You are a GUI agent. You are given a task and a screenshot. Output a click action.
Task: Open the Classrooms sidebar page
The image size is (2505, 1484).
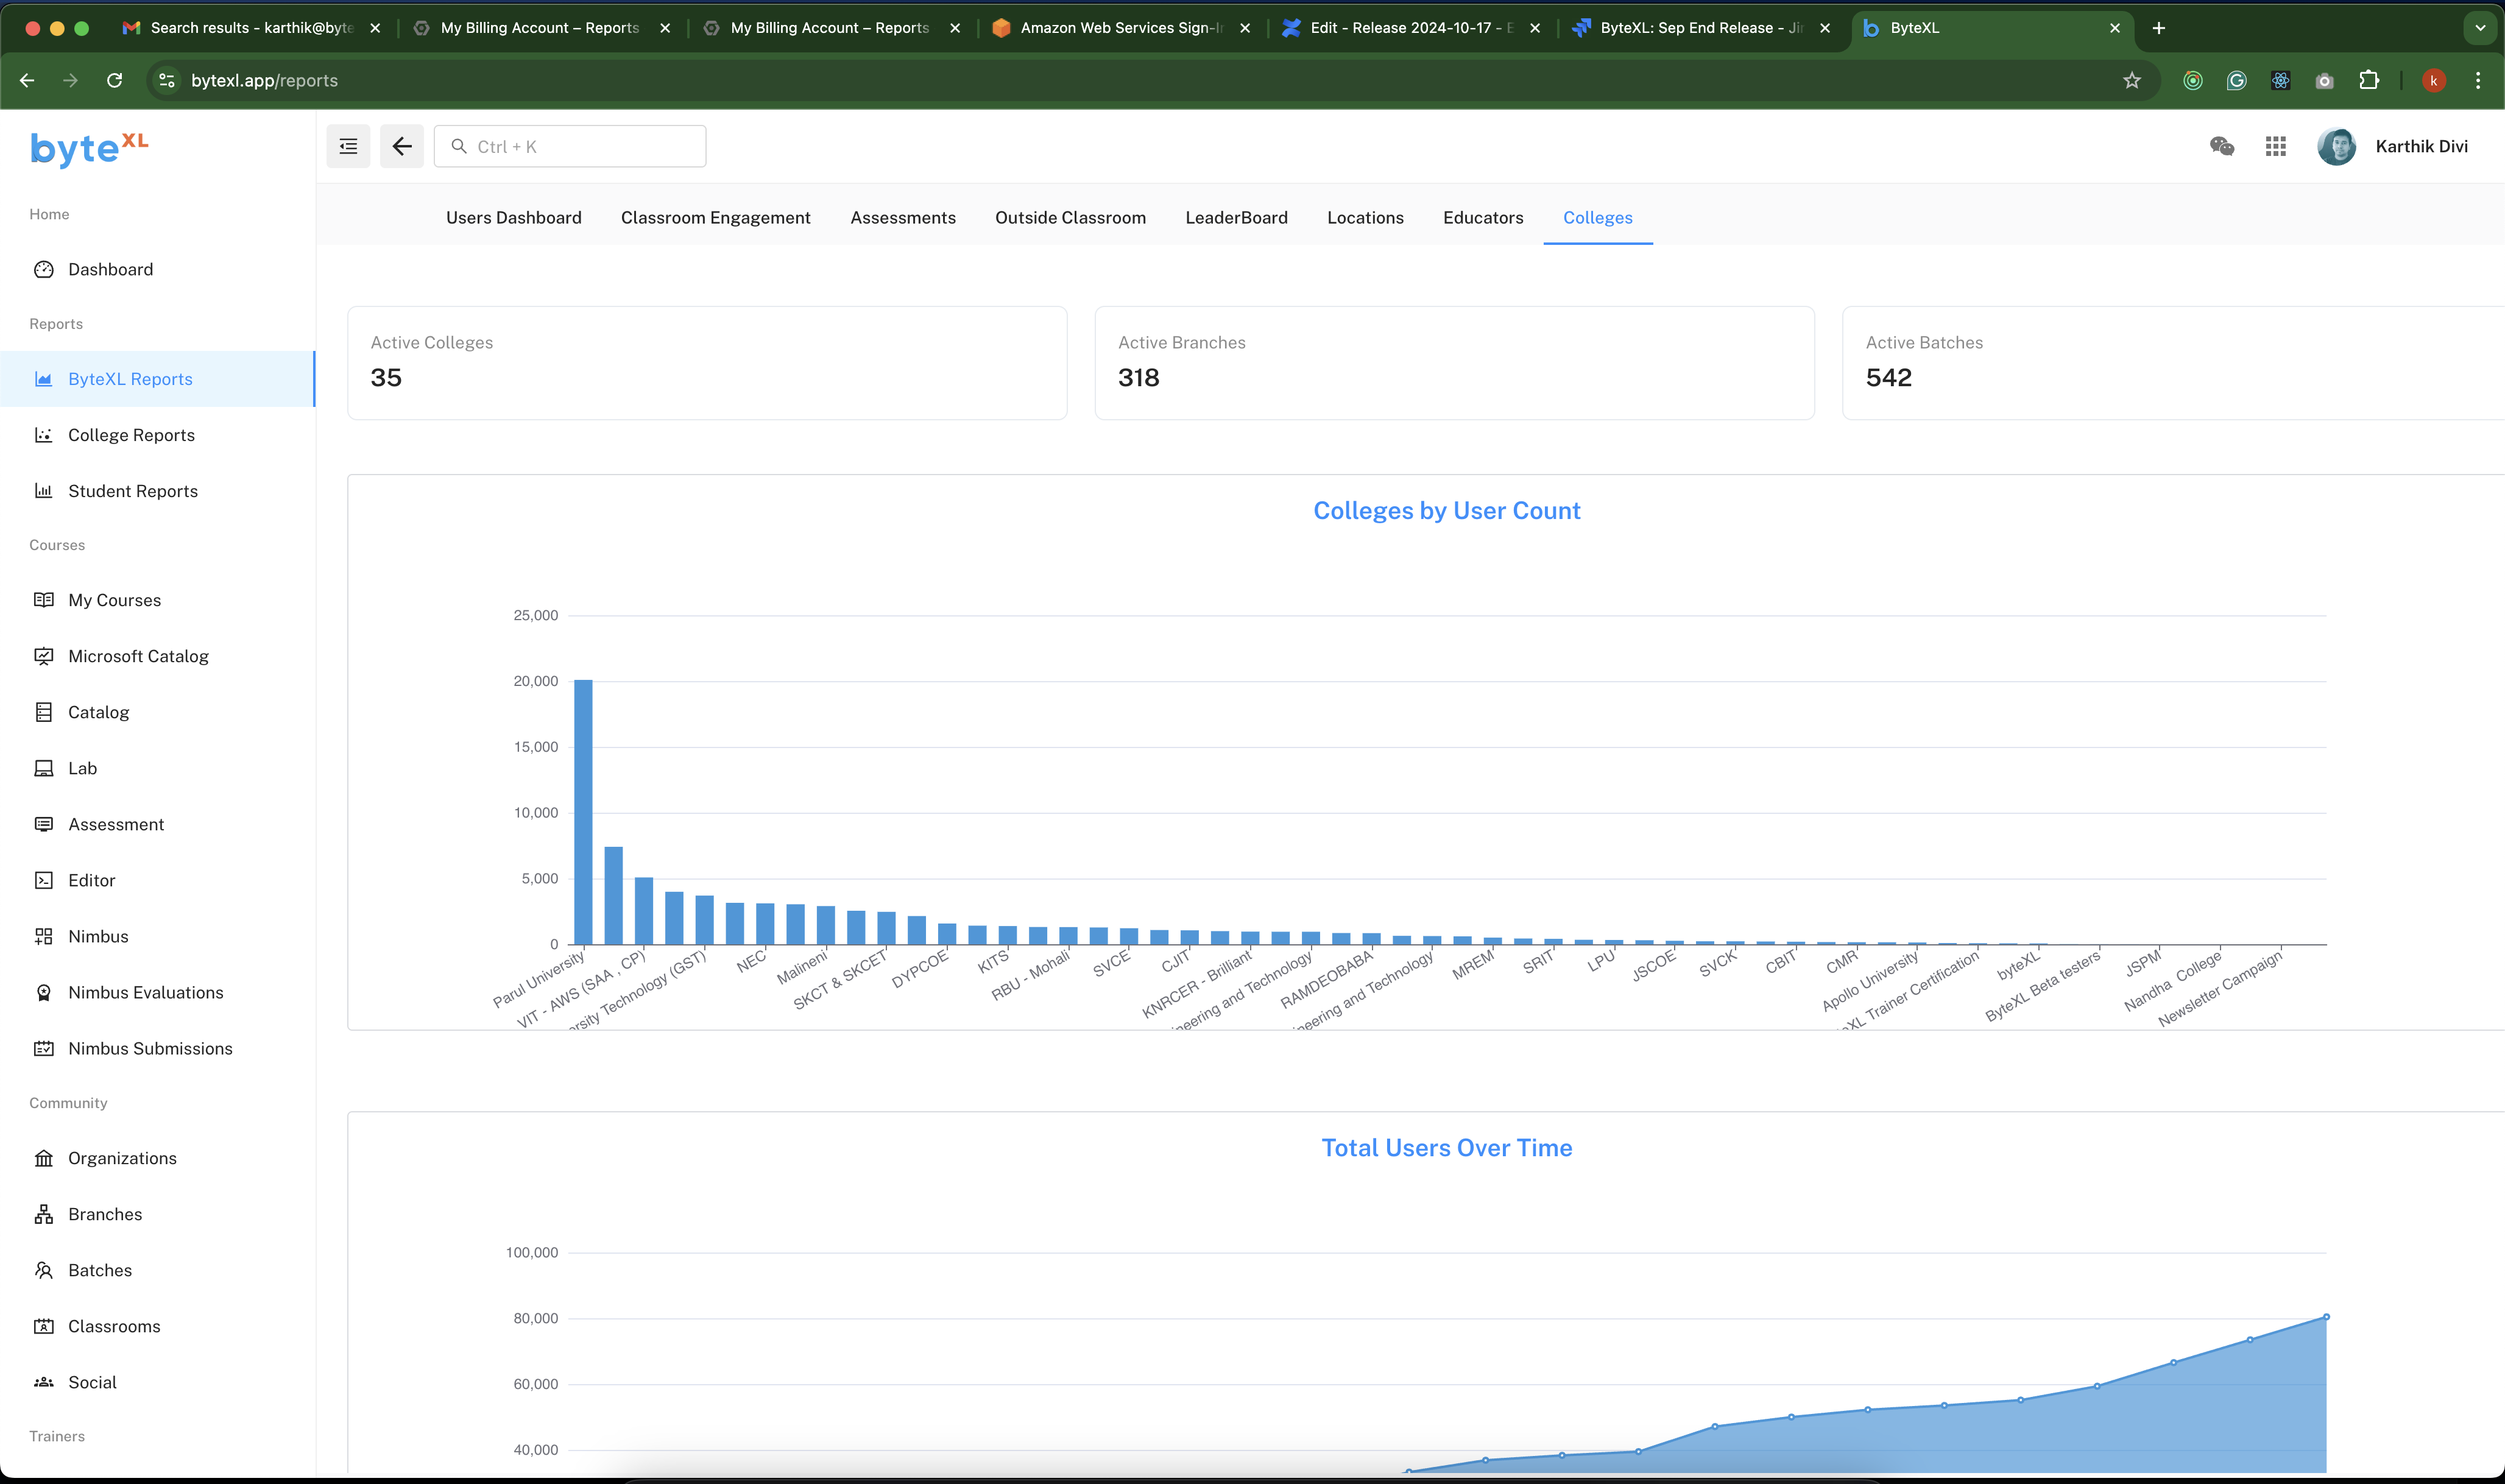pyautogui.click(x=114, y=1326)
